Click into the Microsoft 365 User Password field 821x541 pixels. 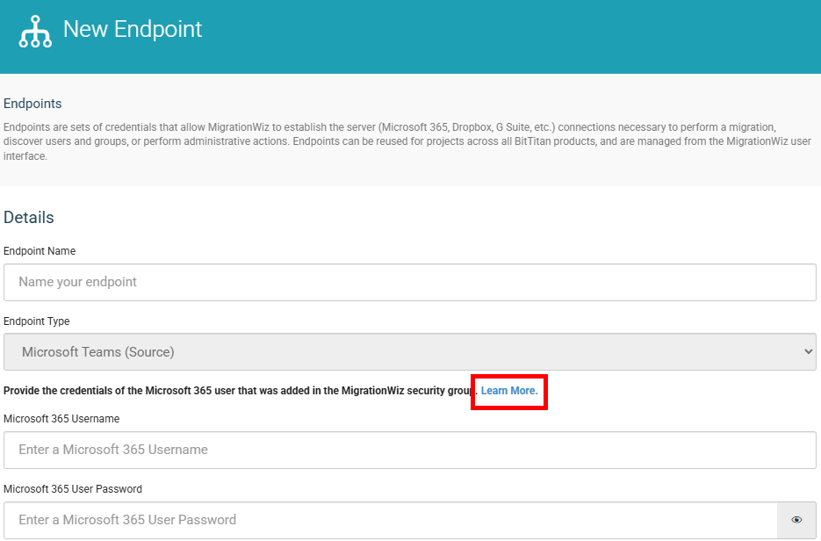[390, 520]
